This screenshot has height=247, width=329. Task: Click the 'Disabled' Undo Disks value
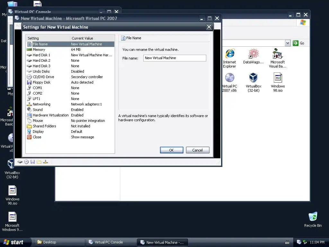coord(77,71)
